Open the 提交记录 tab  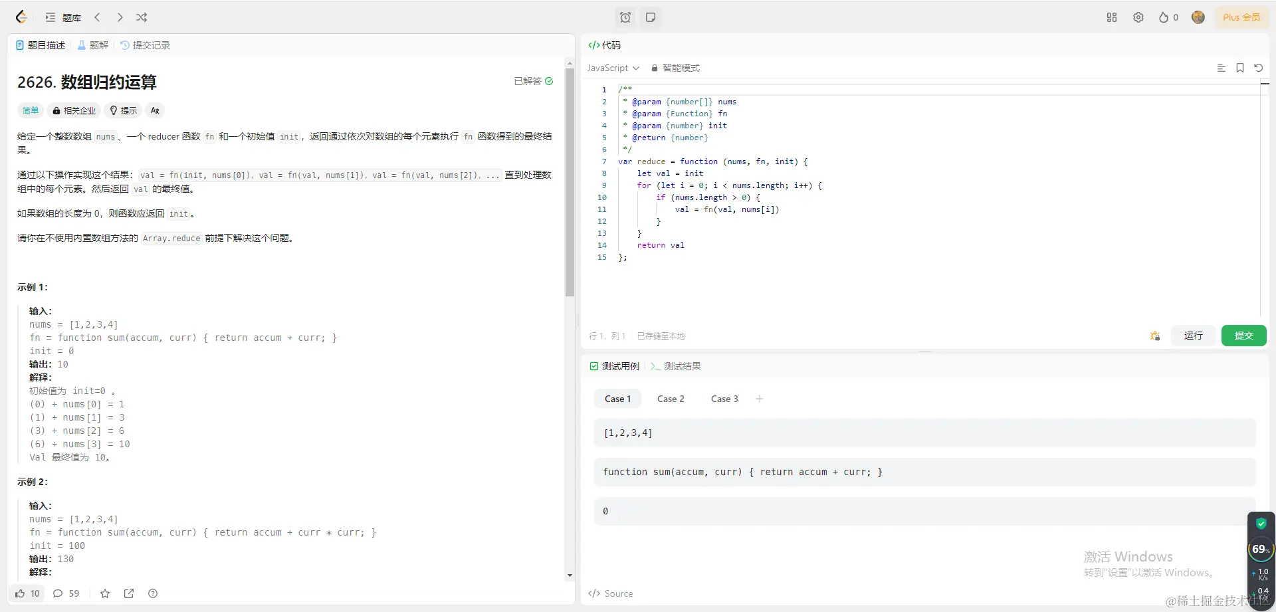click(x=145, y=45)
